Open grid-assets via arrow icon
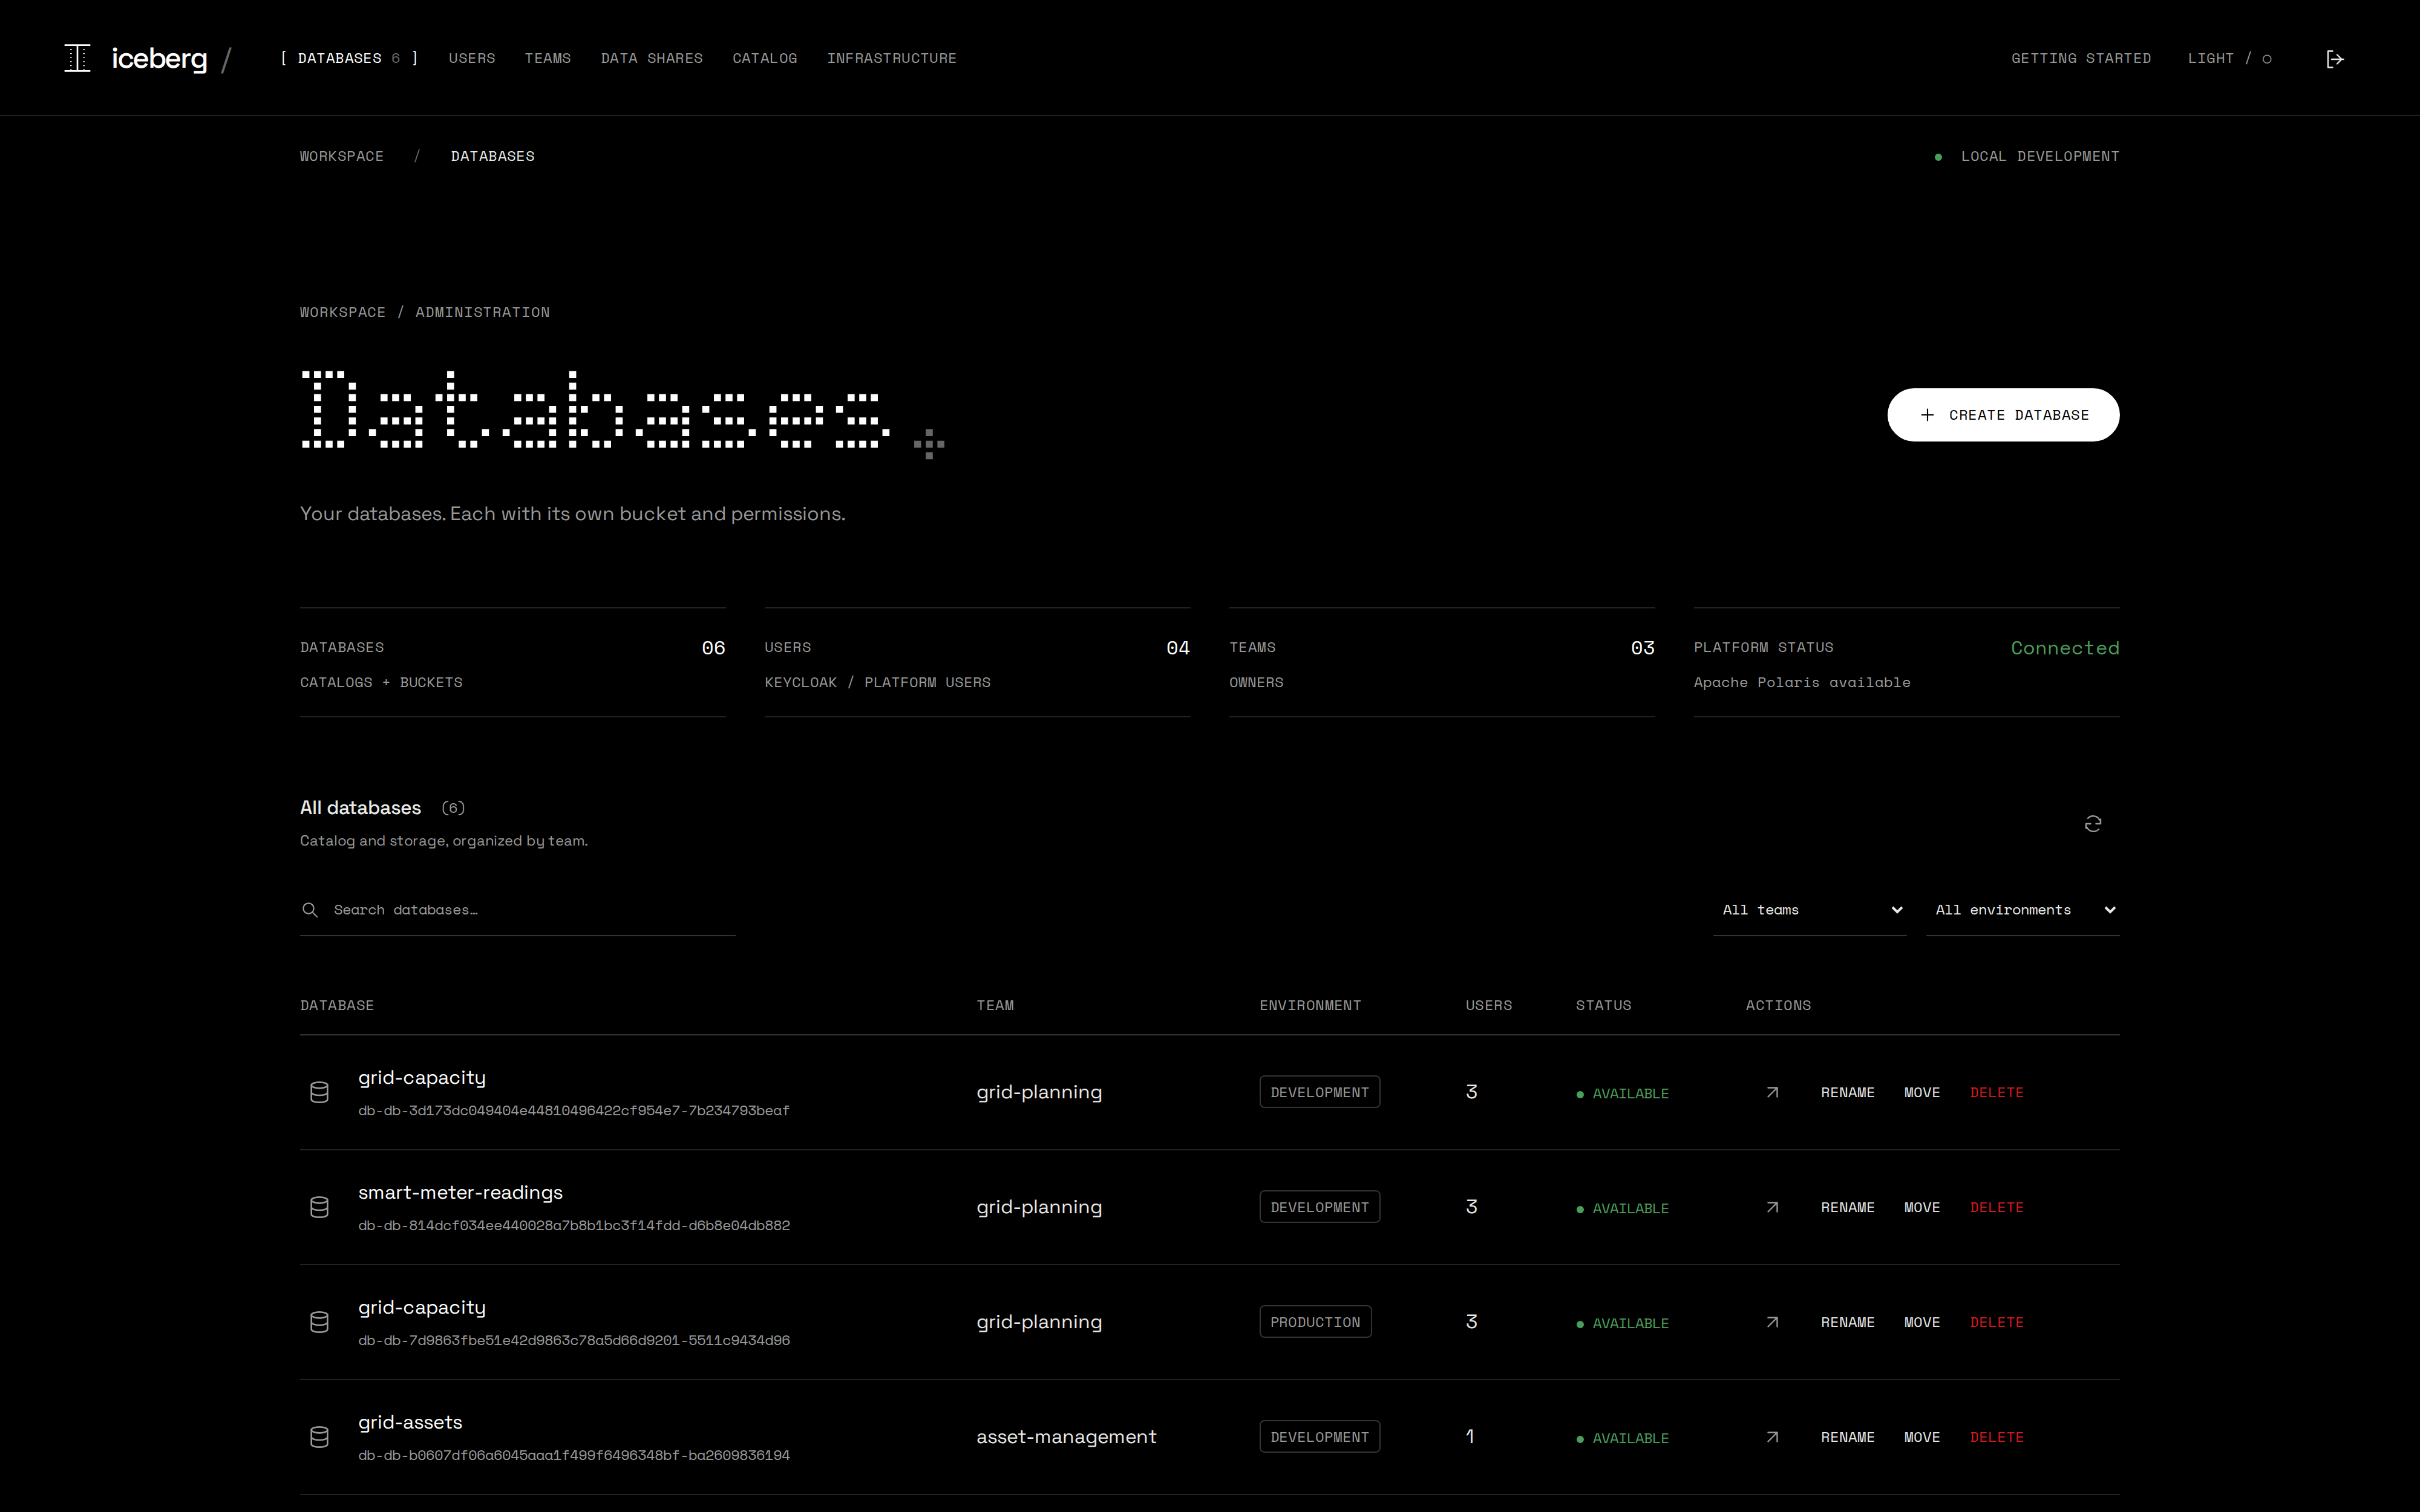This screenshot has height=1512, width=2420. point(1772,1437)
